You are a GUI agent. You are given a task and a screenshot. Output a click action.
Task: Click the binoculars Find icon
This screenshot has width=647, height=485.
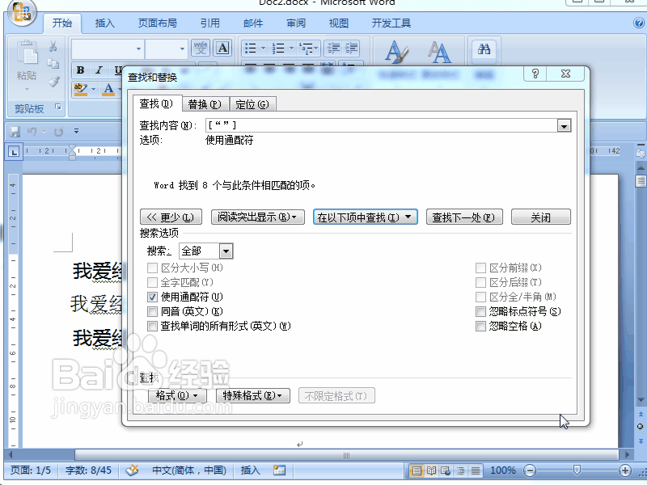coord(484,49)
